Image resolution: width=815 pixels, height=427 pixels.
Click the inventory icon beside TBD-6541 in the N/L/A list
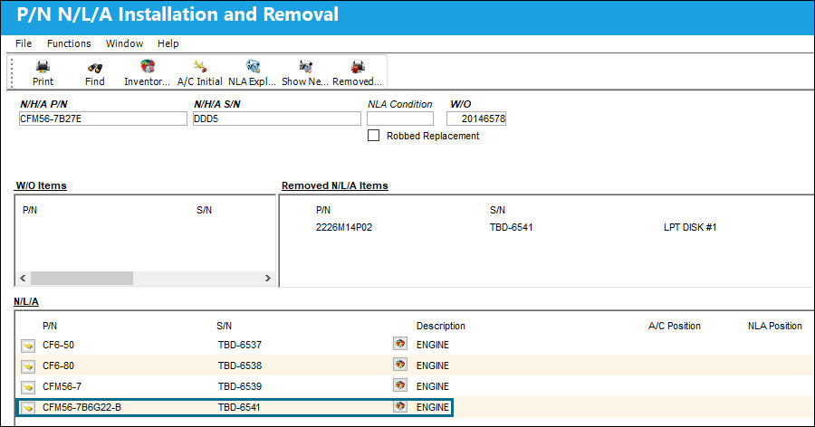[399, 405]
